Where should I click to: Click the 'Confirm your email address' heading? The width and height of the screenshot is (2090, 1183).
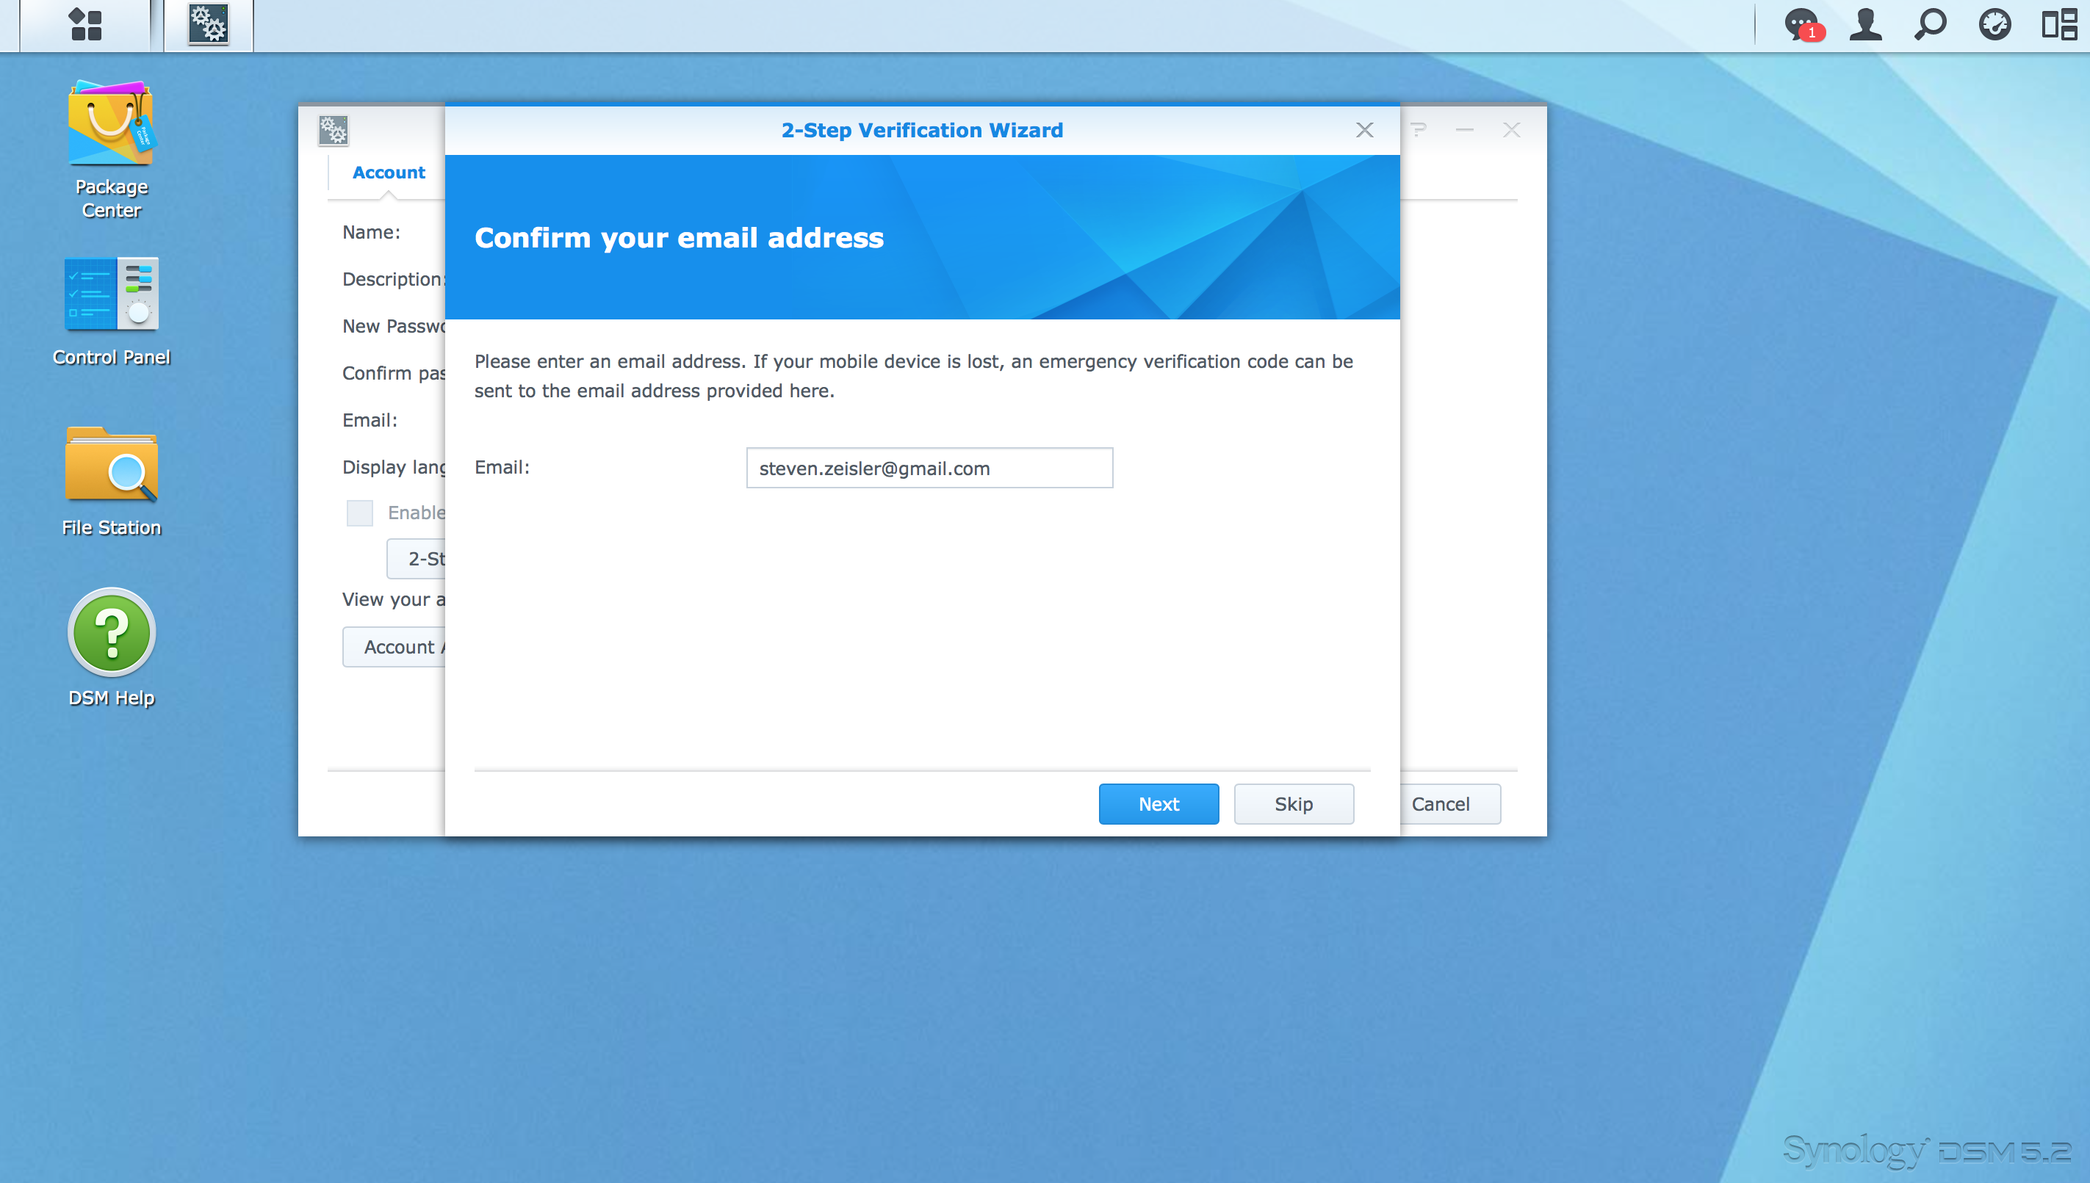point(679,238)
